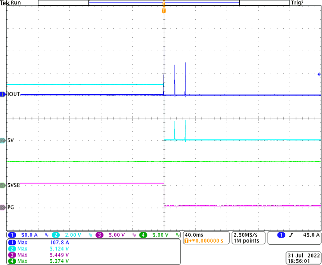Image resolution: width=322 pixels, height=265 pixels.
Task: Click the IOUT waveform label
Action: 14,94
